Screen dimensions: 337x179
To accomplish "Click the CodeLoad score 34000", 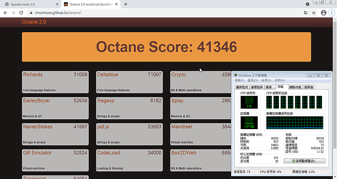I will (x=154, y=153).
